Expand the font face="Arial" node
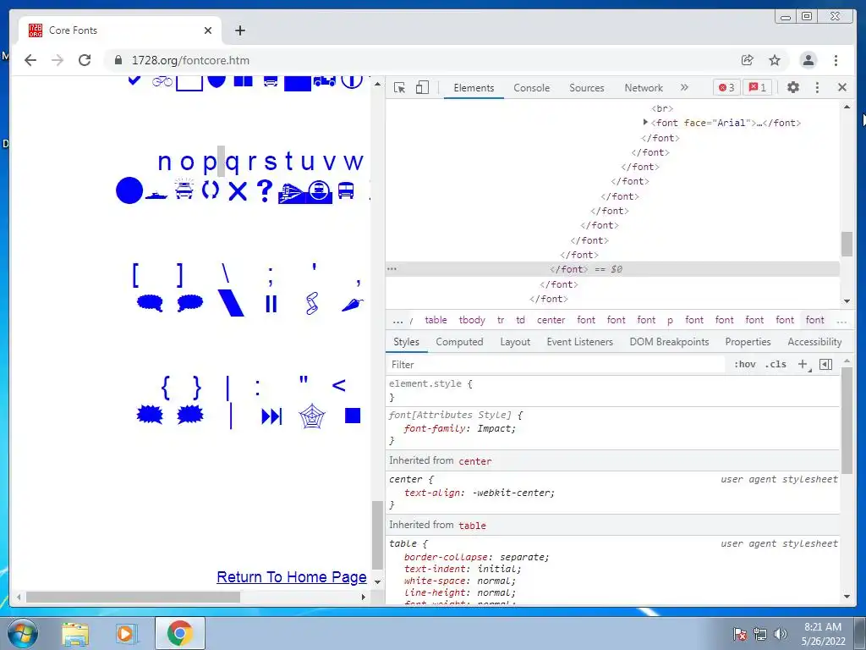This screenshot has height=650, width=866. 645,122
